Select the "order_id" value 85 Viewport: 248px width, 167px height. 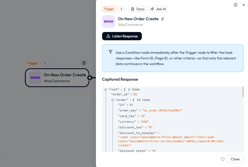point(135,94)
